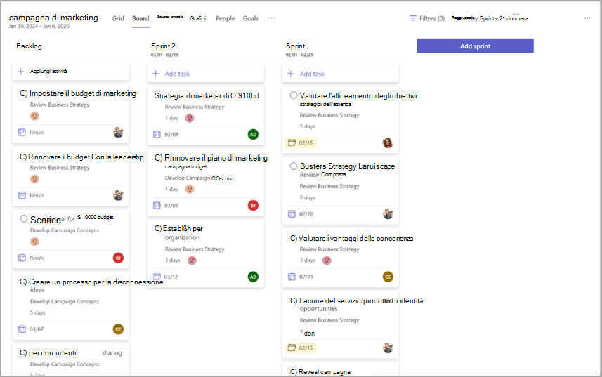Click the 02/15 date badge on Lacune card
Image resolution: width=602 pixels, height=377 pixels.
point(301,348)
